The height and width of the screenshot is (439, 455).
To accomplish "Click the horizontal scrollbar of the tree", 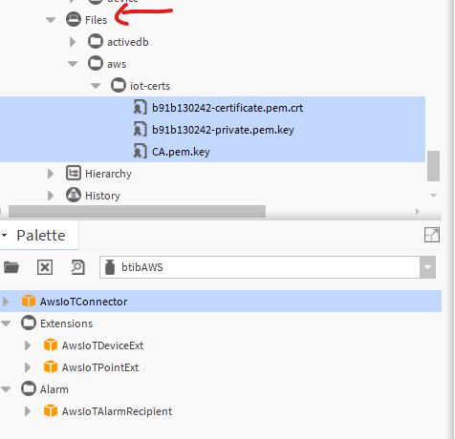I will (x=137, y=211).
